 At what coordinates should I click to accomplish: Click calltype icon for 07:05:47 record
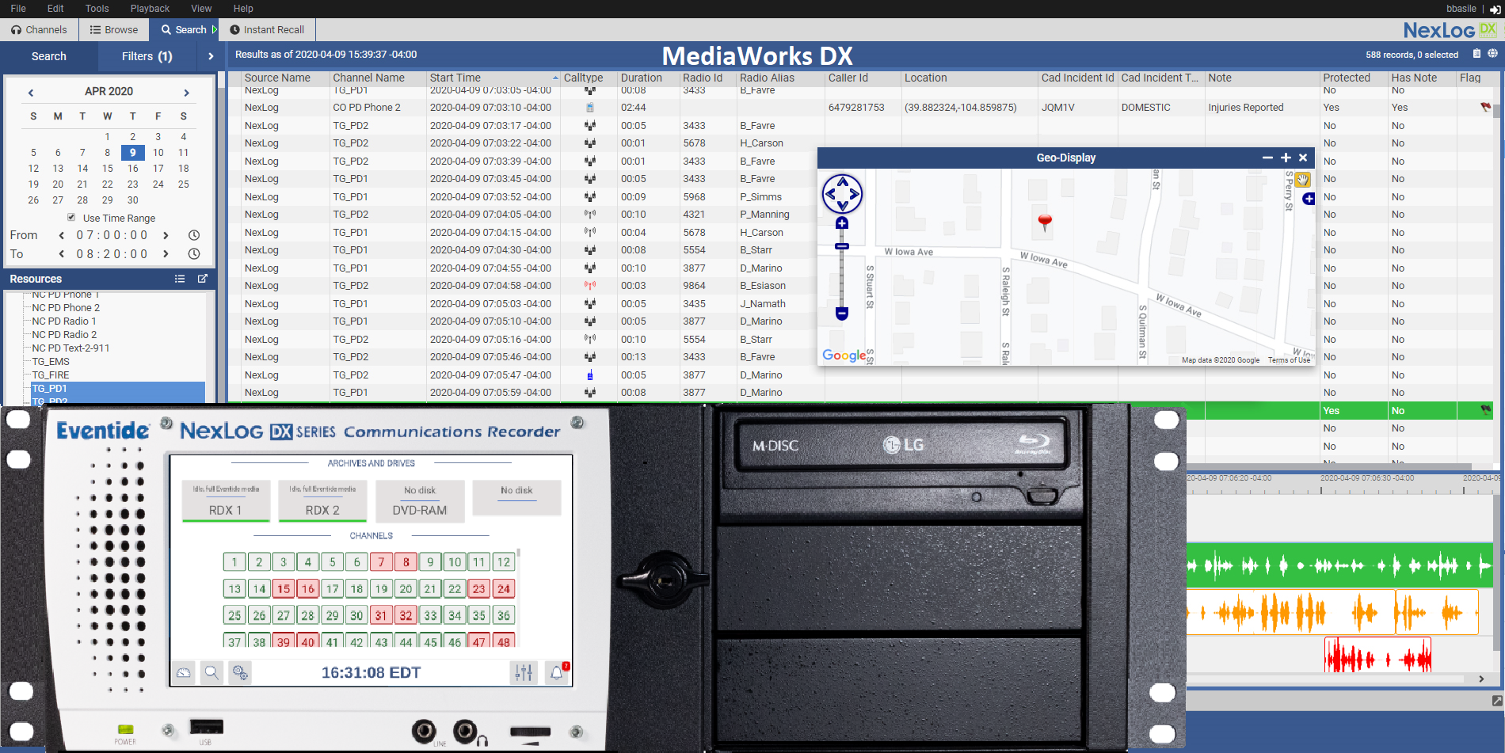click(x=590, y=375)
